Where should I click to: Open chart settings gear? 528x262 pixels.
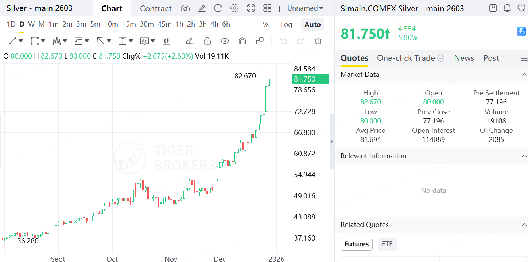[234, 8]
